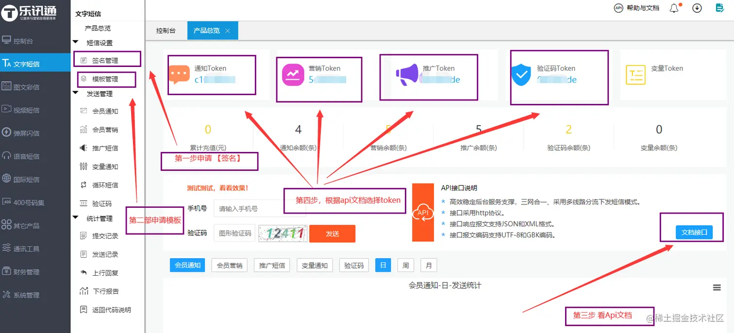Collapse the 统计管理 group
Viewport: 734px width, 333px height.
76,218
